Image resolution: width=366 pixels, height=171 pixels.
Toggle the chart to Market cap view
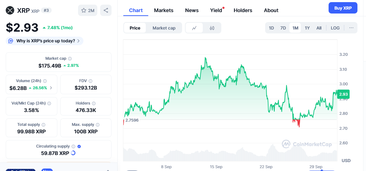(x=164, y=28)
